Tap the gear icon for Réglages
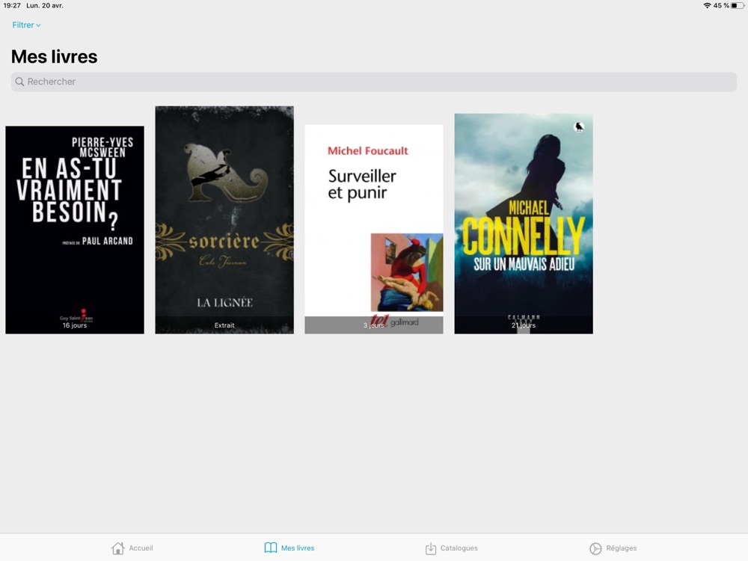 tap(595, 548)
